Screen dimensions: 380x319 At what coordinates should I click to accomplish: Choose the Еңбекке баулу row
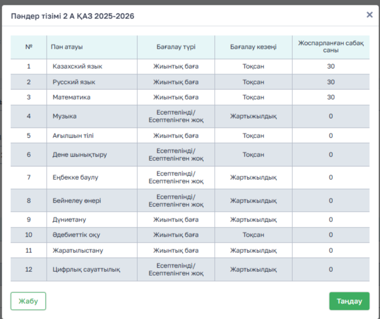[x=75, y=177]
